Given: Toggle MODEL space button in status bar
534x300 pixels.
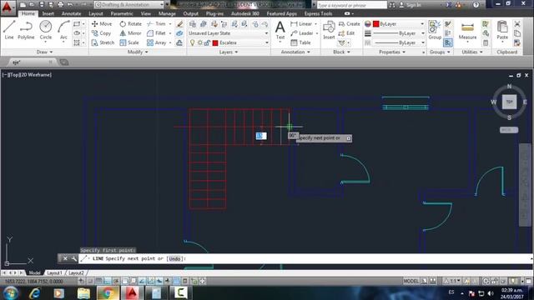Looking at the screenshot, I should point(411,281).
